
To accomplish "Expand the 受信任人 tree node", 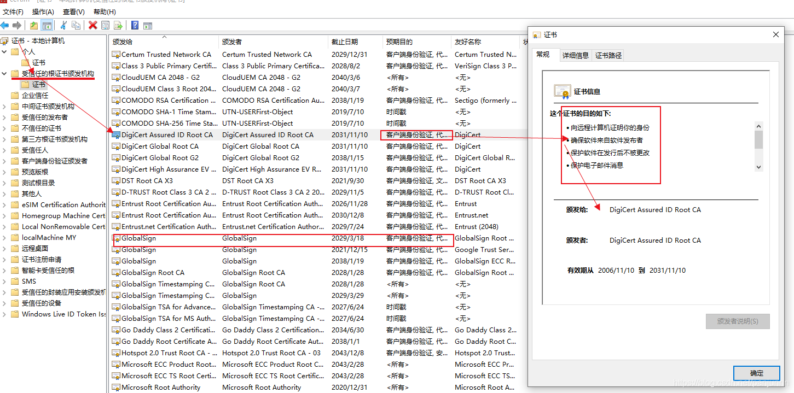I will pos(4,150).
